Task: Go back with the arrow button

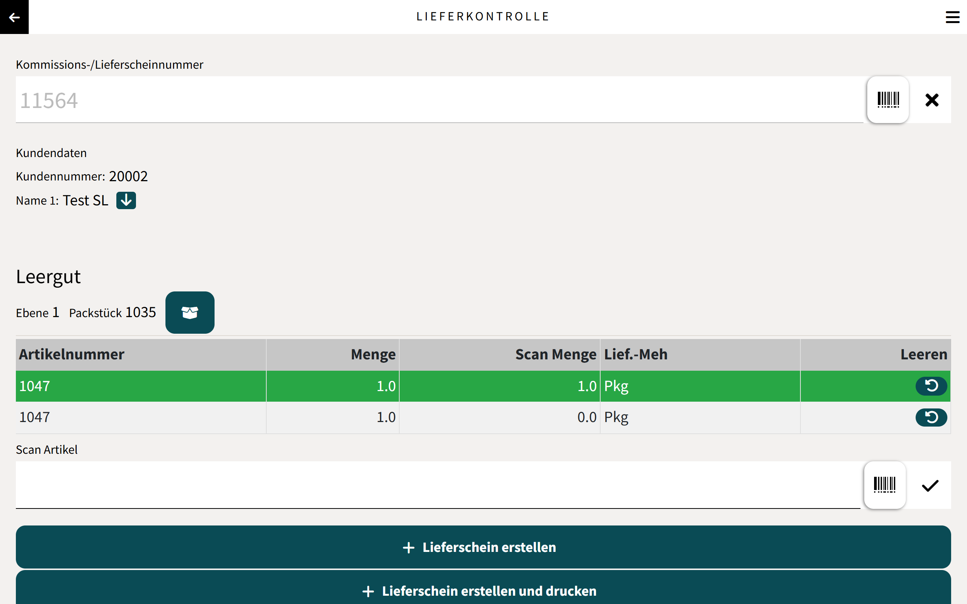Action: coord(14,17)
